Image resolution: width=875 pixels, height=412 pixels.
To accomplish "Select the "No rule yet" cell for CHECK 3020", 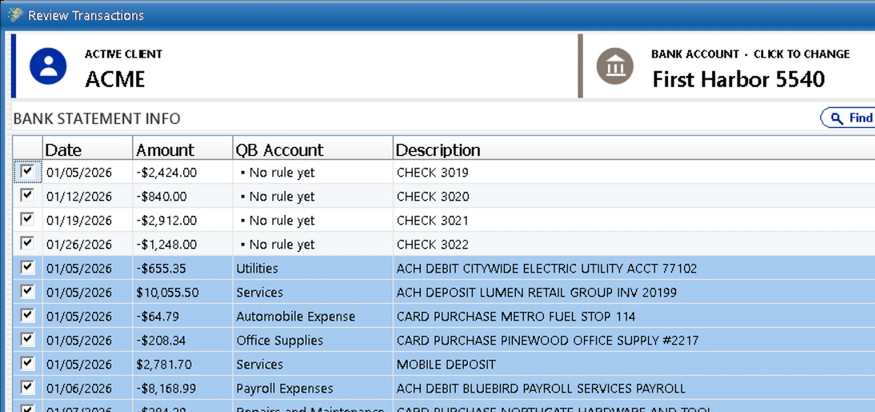I will (313, 196).
